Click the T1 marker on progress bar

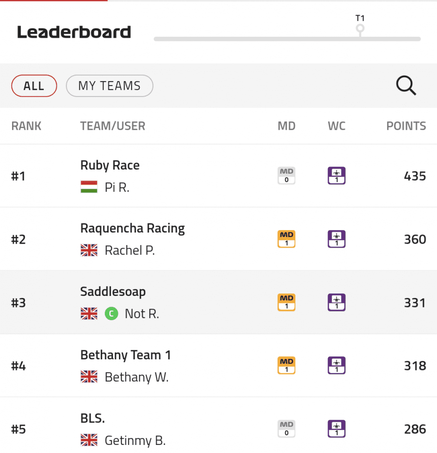point(360,29)
